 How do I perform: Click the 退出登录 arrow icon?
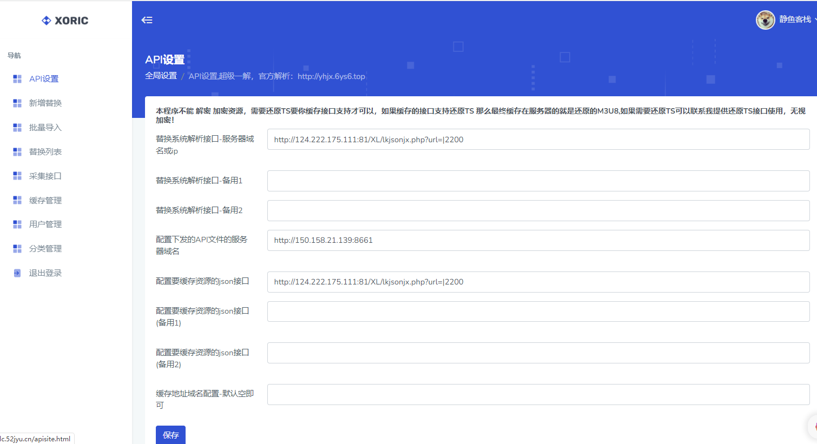pyautogui.click(x=17, y=273)
